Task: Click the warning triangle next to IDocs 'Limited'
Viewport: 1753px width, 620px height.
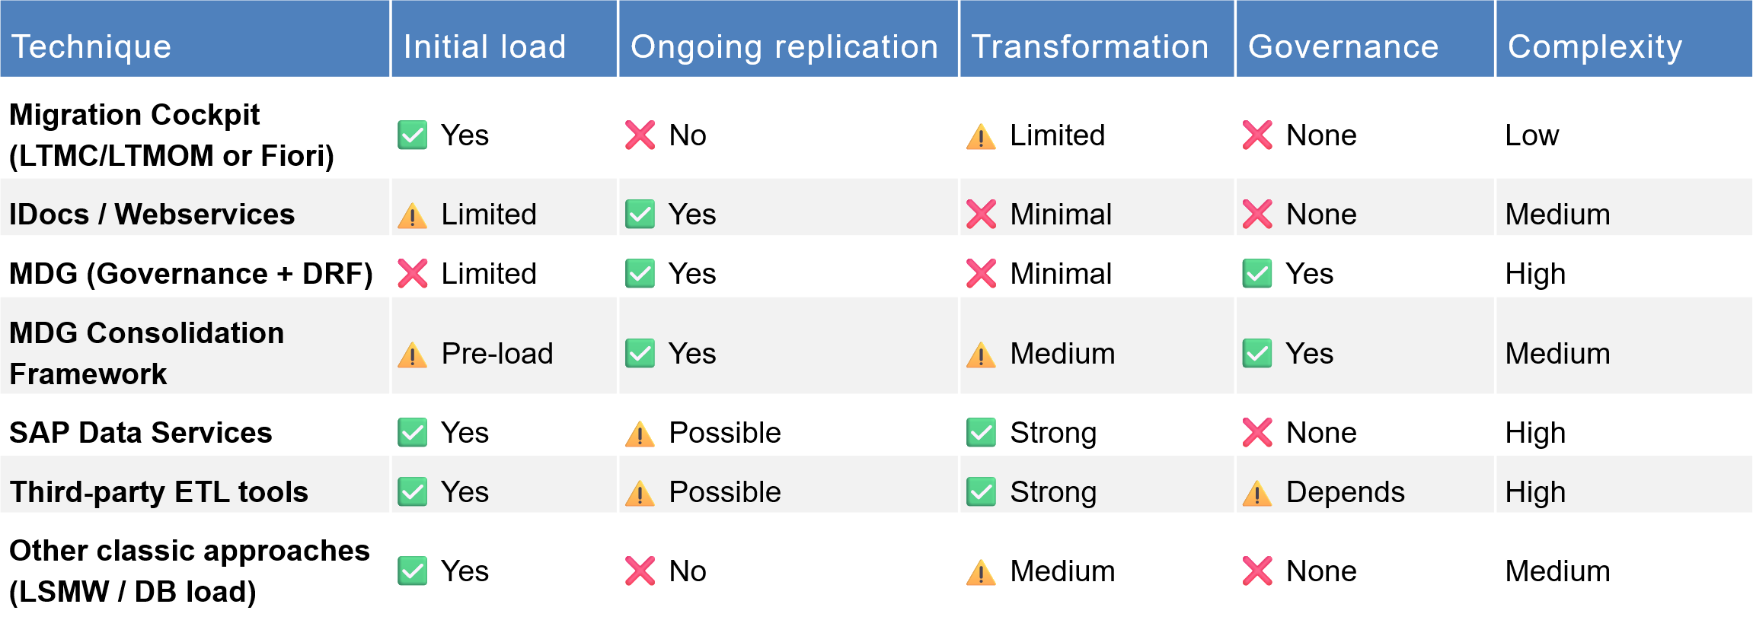Action: 413,215
